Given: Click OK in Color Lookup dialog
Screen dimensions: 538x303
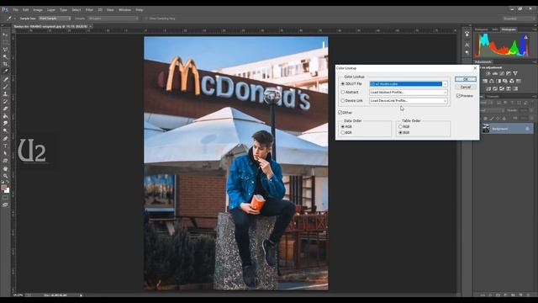Looking at the screenshot, I should coord(466,79).
